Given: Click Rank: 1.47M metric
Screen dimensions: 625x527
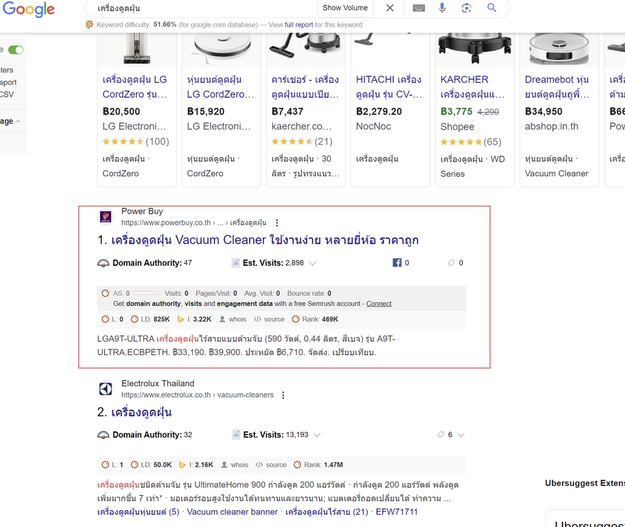Looking at the screenshot, I should click(318, 464).
